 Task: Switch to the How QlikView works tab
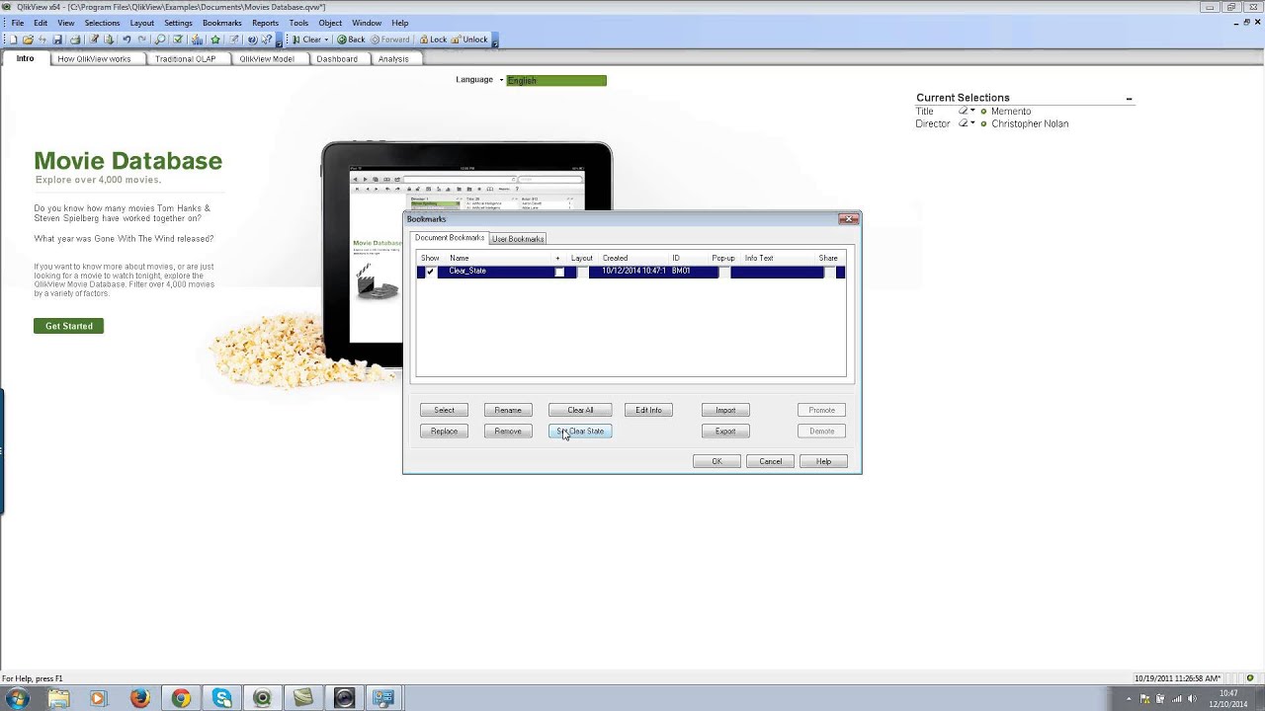coord(94,59)
